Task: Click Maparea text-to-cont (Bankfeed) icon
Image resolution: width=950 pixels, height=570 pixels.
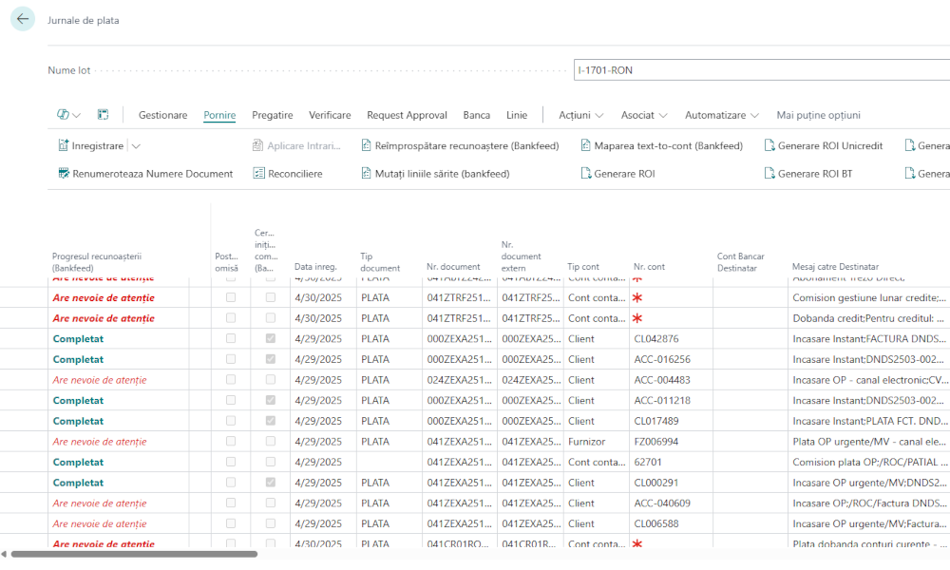Action: point(585,145)
